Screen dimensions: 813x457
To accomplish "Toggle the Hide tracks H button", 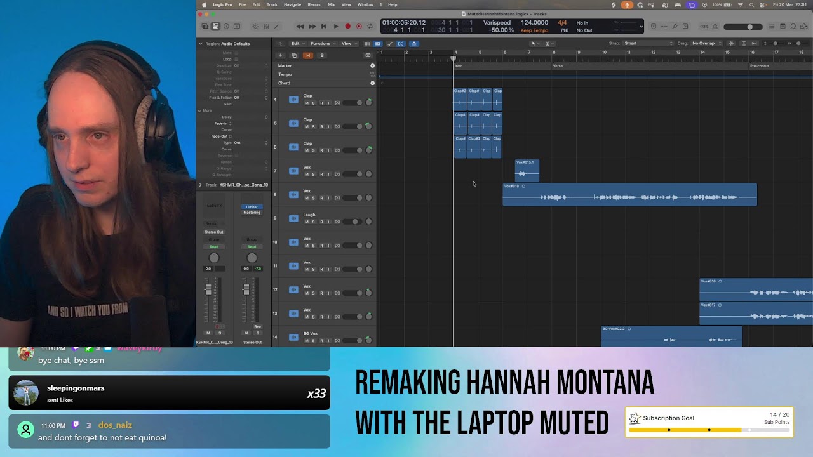I will click(308, 55).
